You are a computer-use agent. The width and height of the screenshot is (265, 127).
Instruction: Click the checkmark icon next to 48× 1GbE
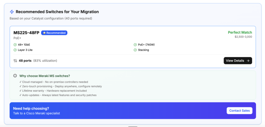point(15,45)
